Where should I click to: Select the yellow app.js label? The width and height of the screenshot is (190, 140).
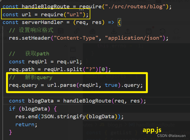tap(152, 130)
